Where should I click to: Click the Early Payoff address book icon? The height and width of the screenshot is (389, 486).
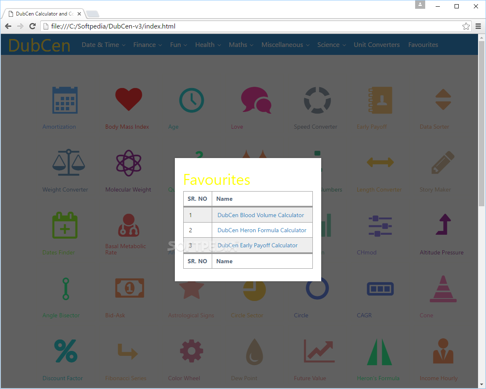click(x=380, y=100)
